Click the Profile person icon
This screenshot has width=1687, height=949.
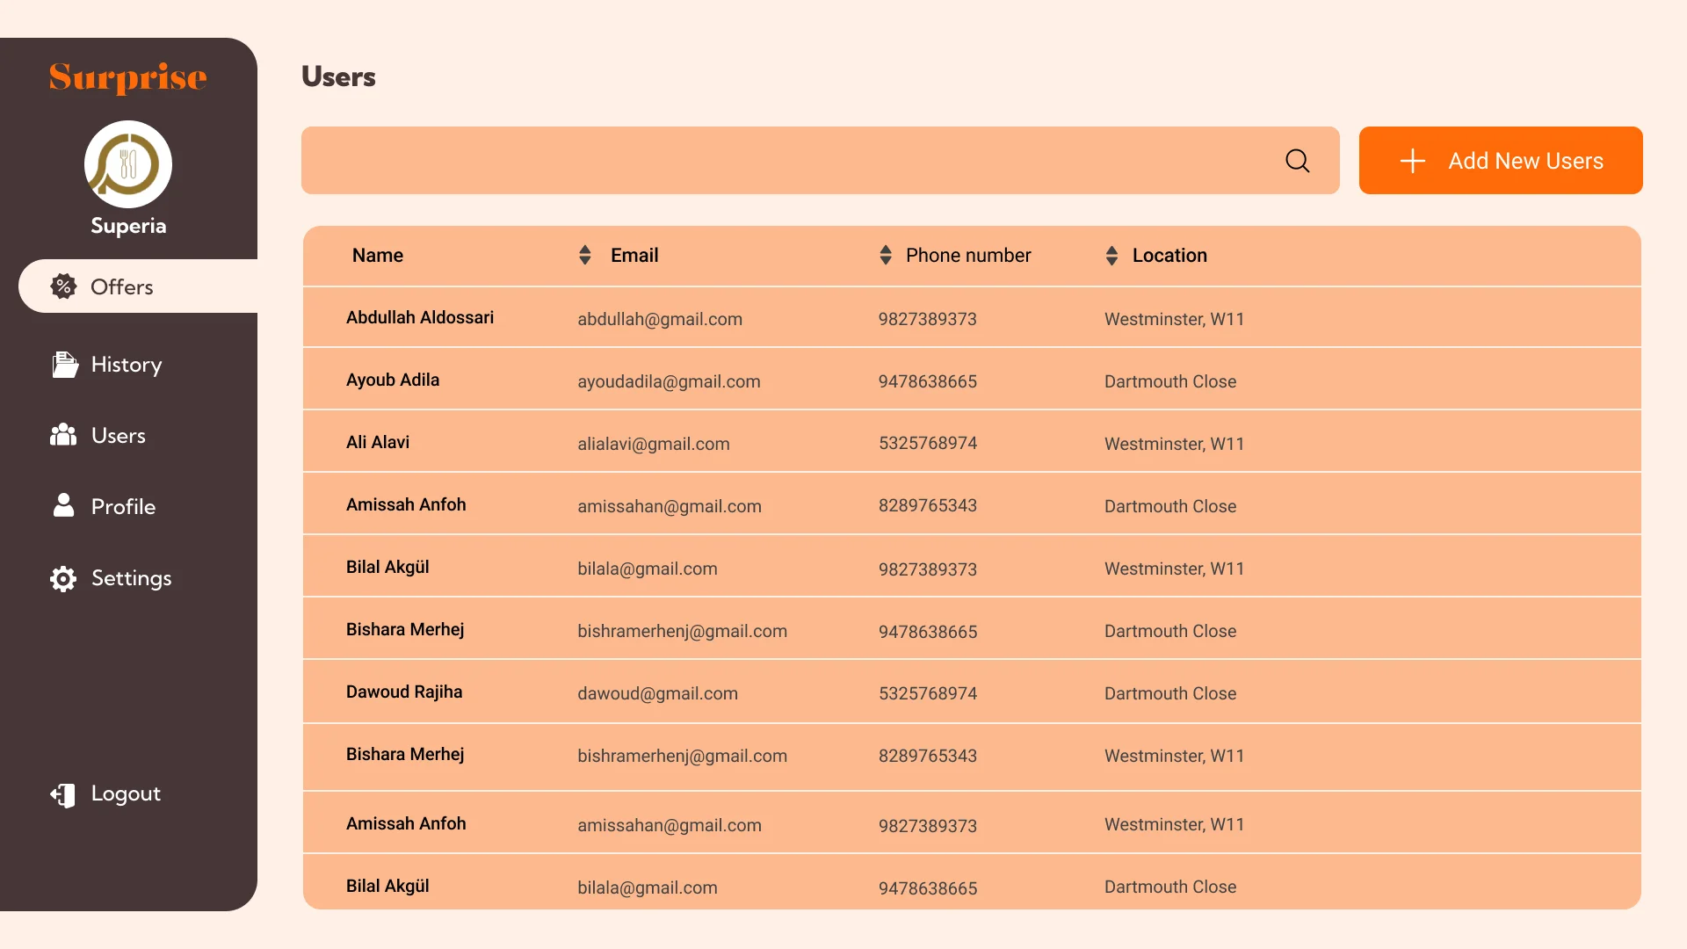click(63, 505)
